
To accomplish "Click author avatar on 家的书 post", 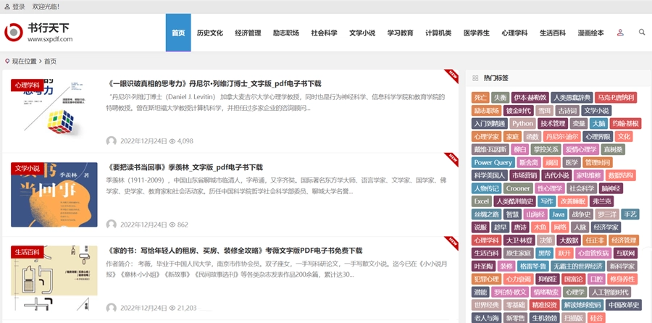I will click(111, 308).
